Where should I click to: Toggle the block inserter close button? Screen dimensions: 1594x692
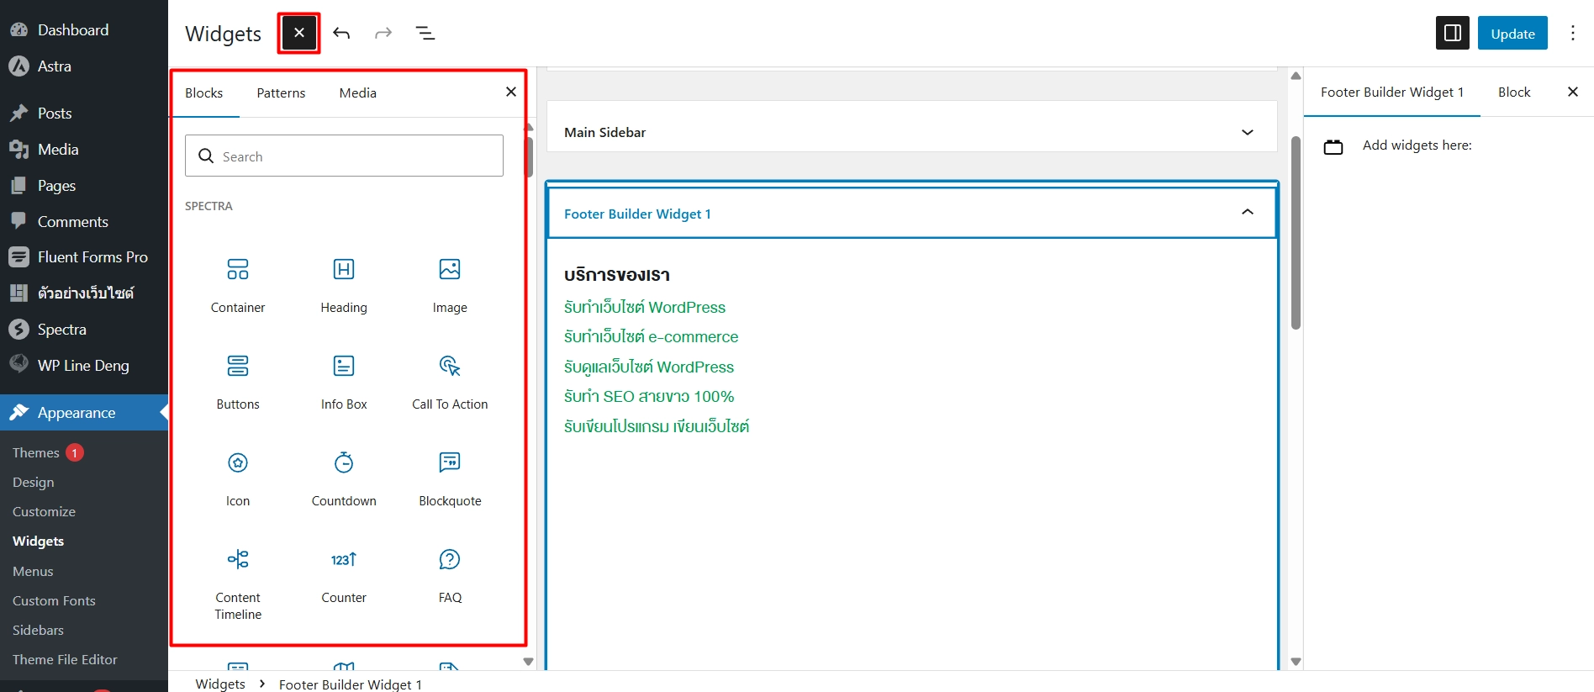coord(298,34)
